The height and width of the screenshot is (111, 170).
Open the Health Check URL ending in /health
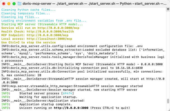click(x=50, y=31)
